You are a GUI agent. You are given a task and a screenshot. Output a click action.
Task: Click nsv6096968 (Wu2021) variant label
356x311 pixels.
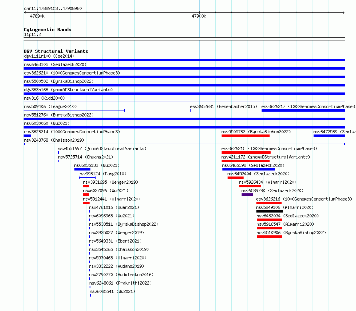point(112,216)
